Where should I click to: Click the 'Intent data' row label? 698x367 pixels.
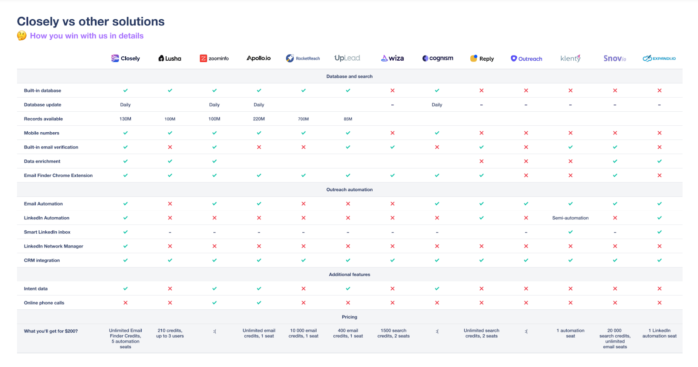tap(36, 289)
